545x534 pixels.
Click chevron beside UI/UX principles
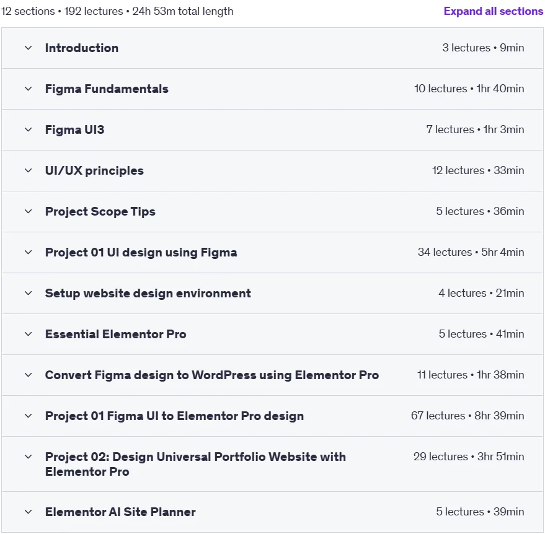(x=28, y=170)
